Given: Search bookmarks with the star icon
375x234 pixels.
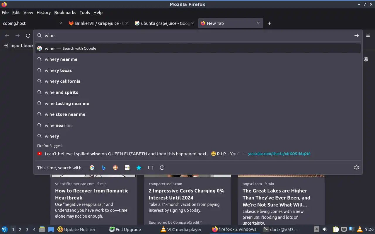Looking at the screenshot, I should [139, 168].
